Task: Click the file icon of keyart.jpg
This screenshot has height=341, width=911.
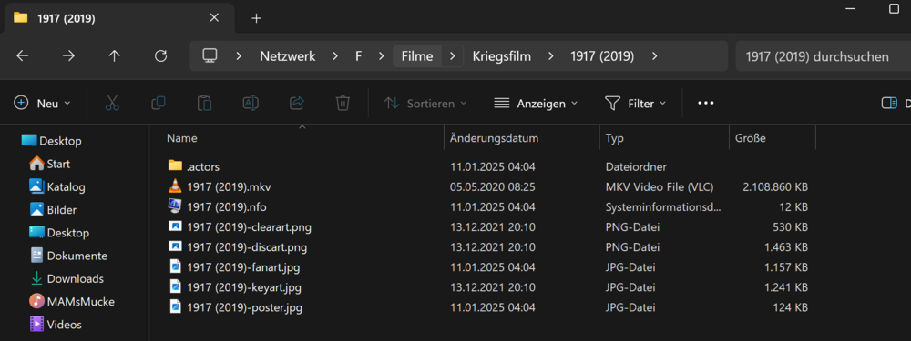Action: click(x=175, y=287)
